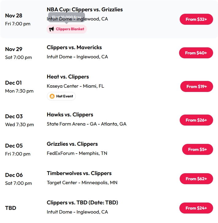This screenshot has height=223, width=218.
Task: Click the Clippers Blanket promo badge label
Action: coord(70,29)
